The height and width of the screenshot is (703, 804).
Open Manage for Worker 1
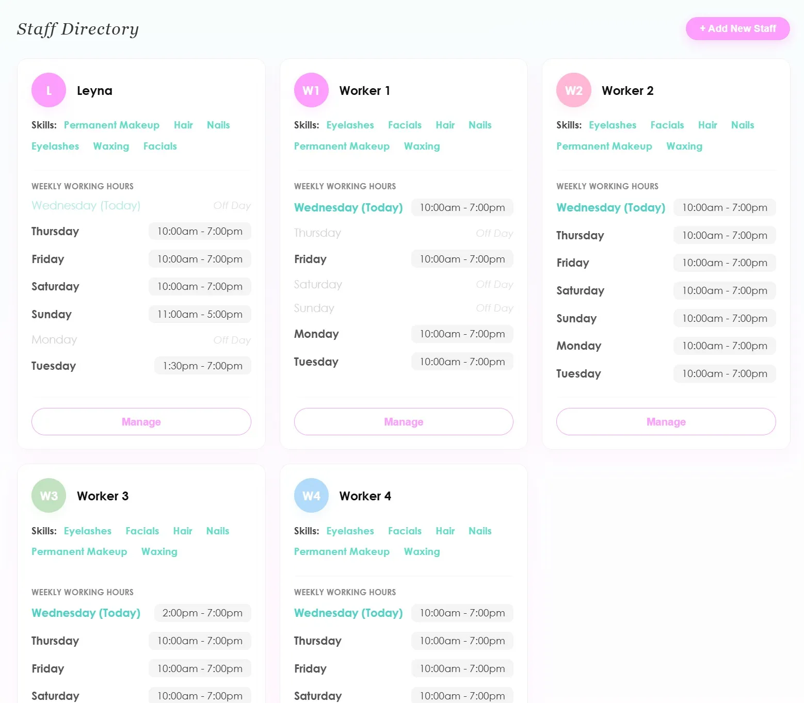tap(404, 422)
